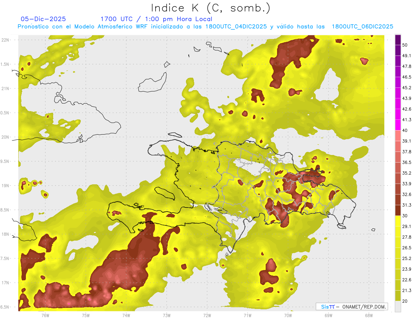Click the validity end stamp '1800UTC_06DIC2025'
The width and height of the screenshot is (414, 320).
[x=363, y=27]
